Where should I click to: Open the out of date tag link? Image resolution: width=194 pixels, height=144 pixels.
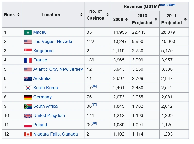point(168,5)
